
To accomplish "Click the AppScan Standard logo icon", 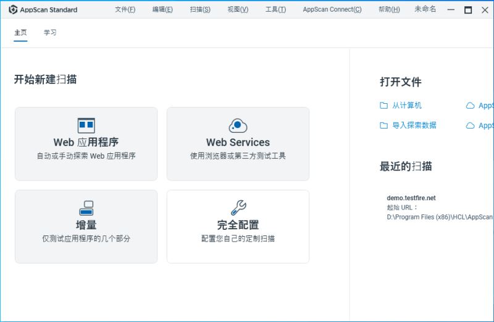I will (13, 10).
